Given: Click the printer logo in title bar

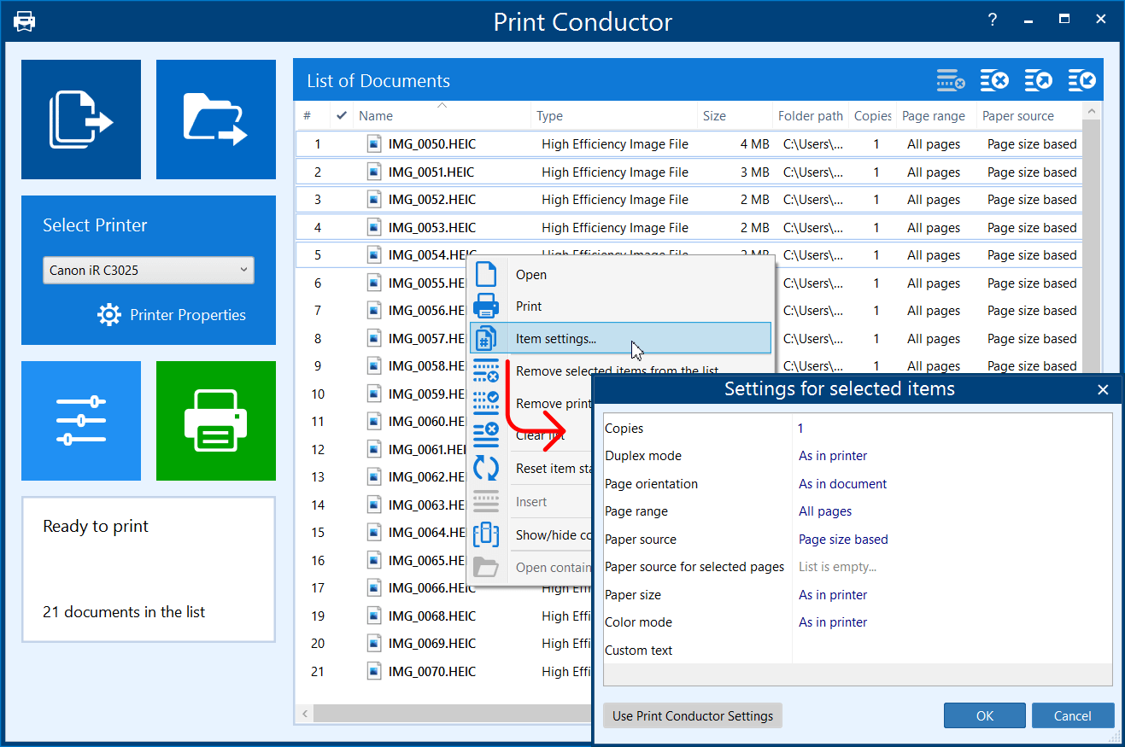Looking at the screenshot, I should click(24, 20).
